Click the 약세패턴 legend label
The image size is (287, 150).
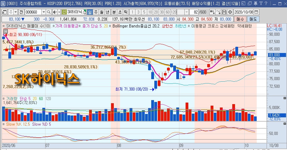click(244, 26)
